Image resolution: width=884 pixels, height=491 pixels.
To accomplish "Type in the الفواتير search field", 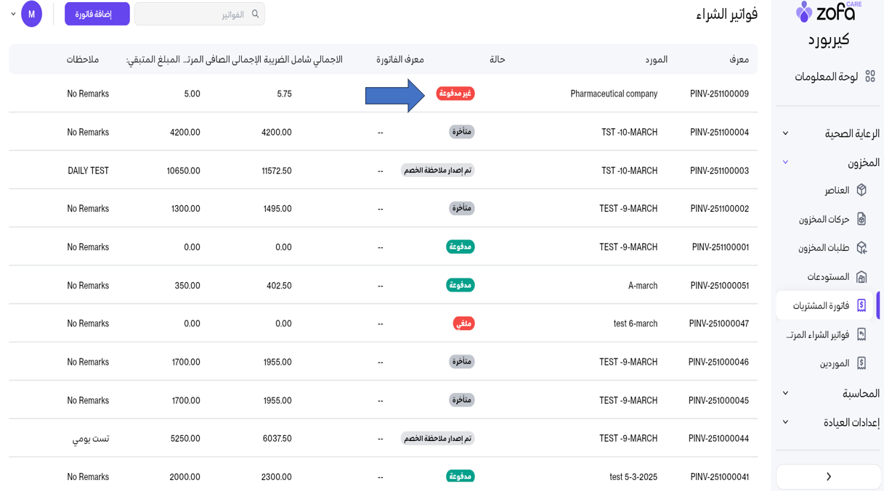I will pyautogui.click(x=192, y=15).
